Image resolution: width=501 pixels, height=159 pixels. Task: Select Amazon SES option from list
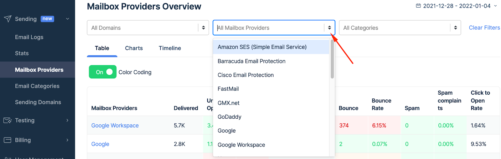point(271,47)
